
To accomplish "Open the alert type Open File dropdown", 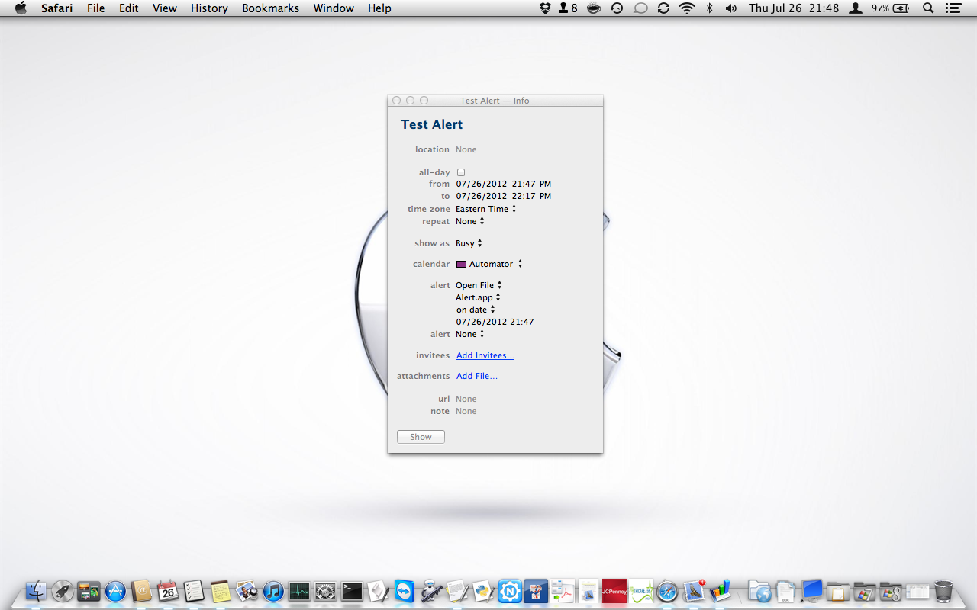I will pos(479,285).
